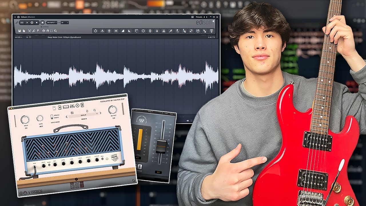Enable the APPEND radio option
The width and height of the screenshot is (366, 206).
click(45, 27)
